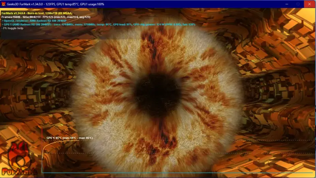Screen dimensions: 316x178
Task: Click the yellow Burn-in test header line
Action: click(42, 13)
